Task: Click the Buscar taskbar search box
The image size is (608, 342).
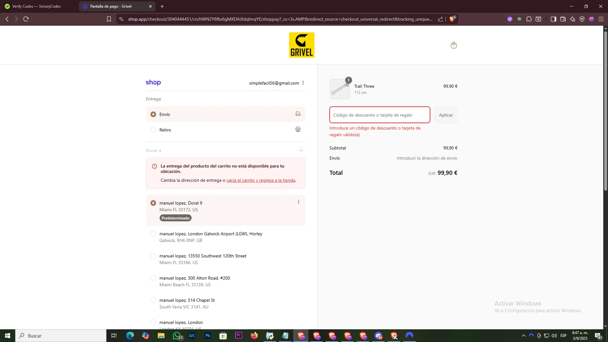Action: tap(61, 336)
